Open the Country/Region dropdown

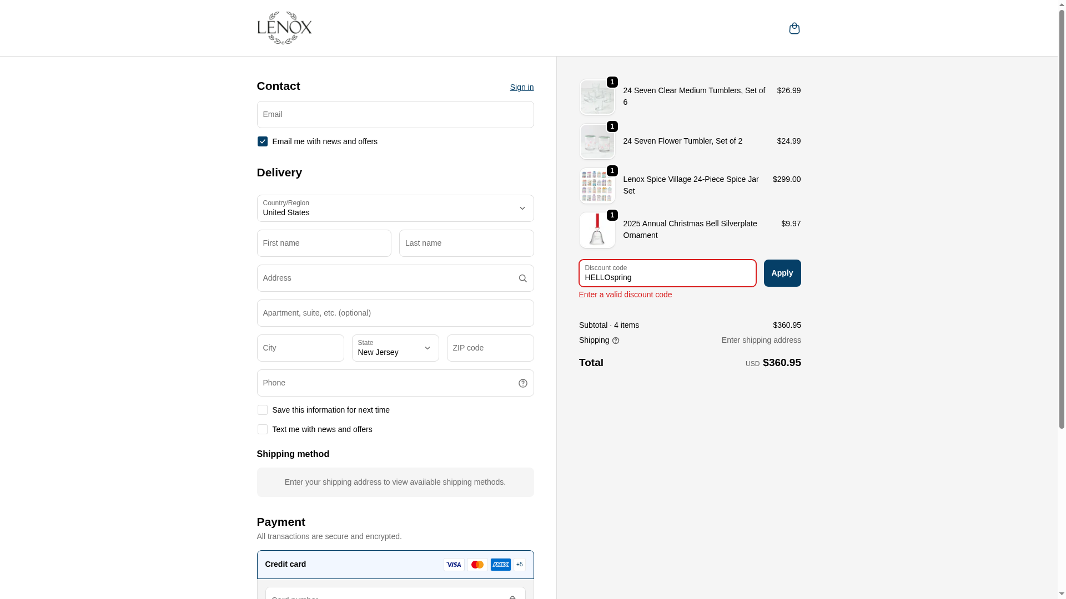coord(395,209)
